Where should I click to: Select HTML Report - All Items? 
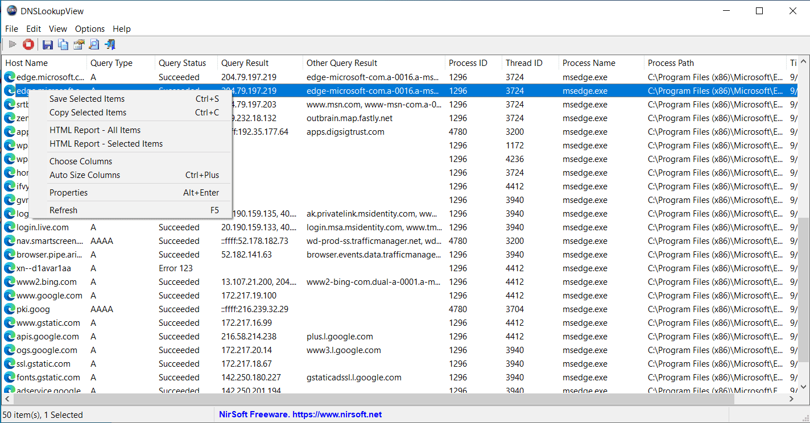click(131, 130)
